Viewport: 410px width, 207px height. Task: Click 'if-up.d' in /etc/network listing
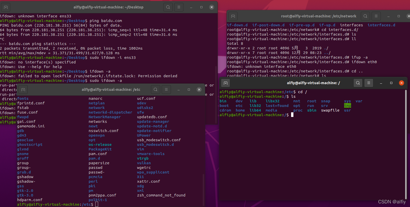point(327,25)
